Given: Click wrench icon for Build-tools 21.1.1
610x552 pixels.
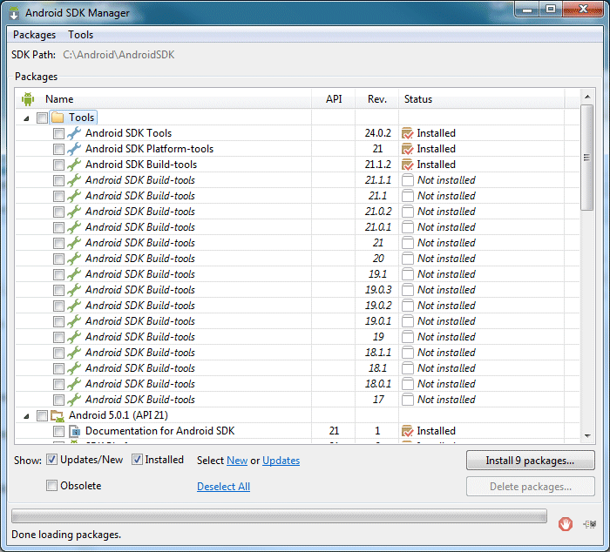Looking at the screenshot, I should [x=74, y=180].
